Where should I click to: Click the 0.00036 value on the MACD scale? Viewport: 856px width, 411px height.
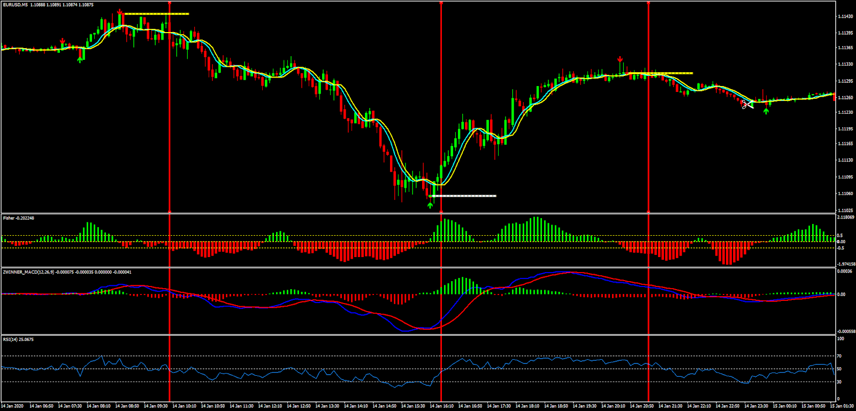(x=845, y=271)
